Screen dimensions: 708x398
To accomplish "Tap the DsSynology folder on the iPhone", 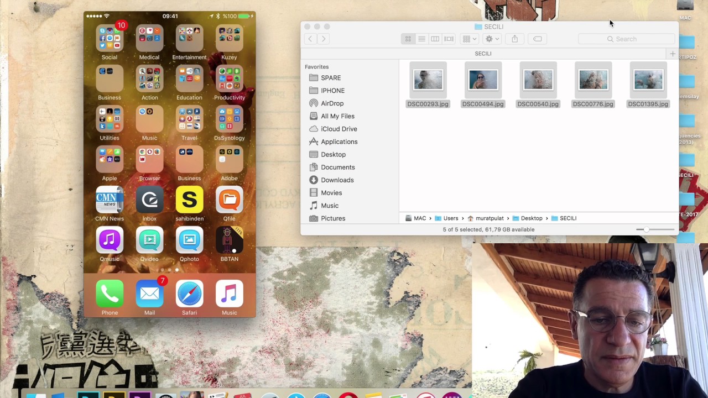I will pyautogui.click(x=229, y=119).
